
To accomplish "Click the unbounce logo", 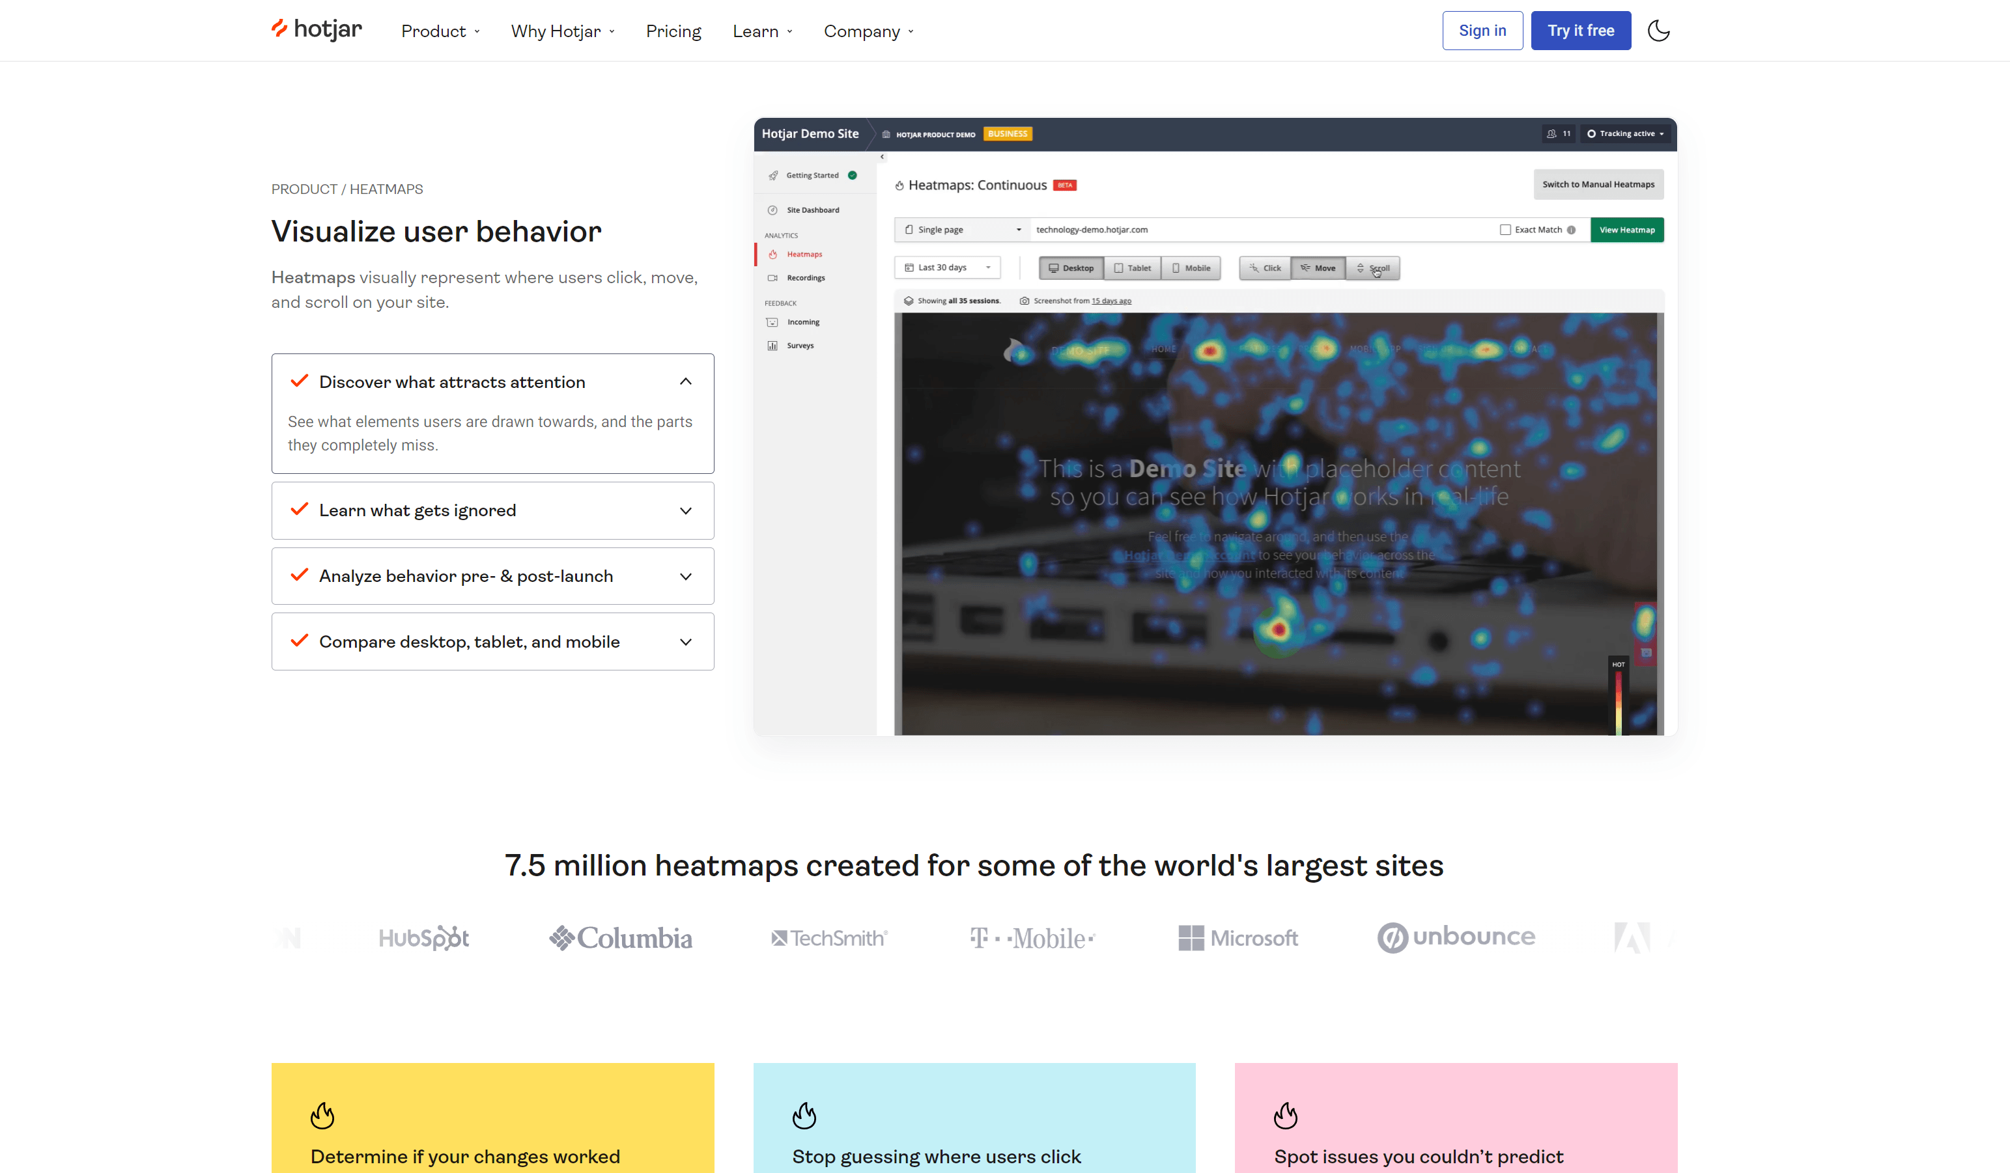I will 1456,937.
